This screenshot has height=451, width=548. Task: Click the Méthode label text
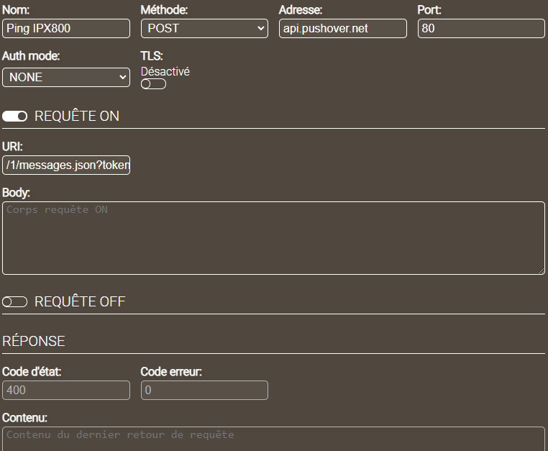pyautogui.click(x=165, y=10)
